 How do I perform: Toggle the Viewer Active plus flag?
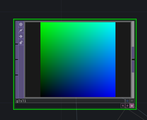(132, 101)
